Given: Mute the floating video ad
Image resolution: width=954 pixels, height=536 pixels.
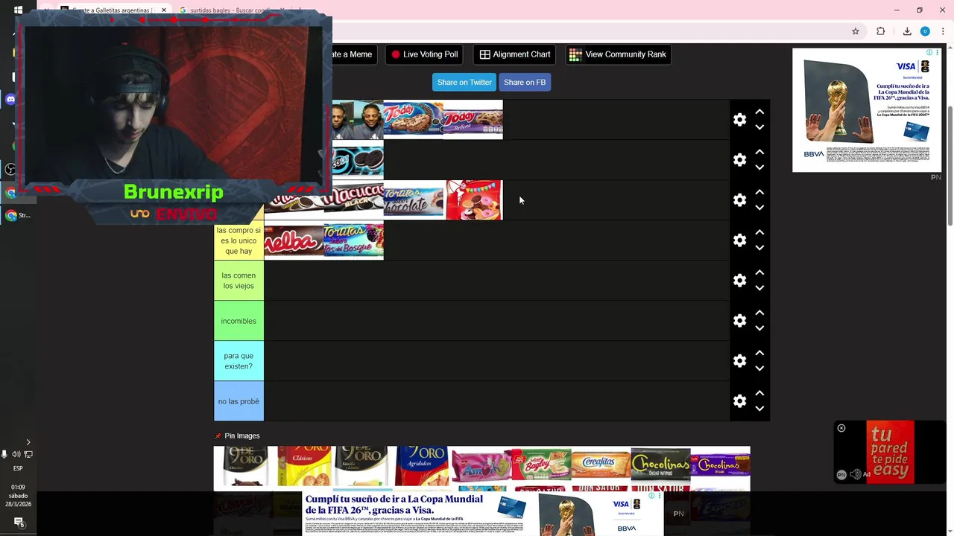Looking at the screenshot, I should (855, 474).
